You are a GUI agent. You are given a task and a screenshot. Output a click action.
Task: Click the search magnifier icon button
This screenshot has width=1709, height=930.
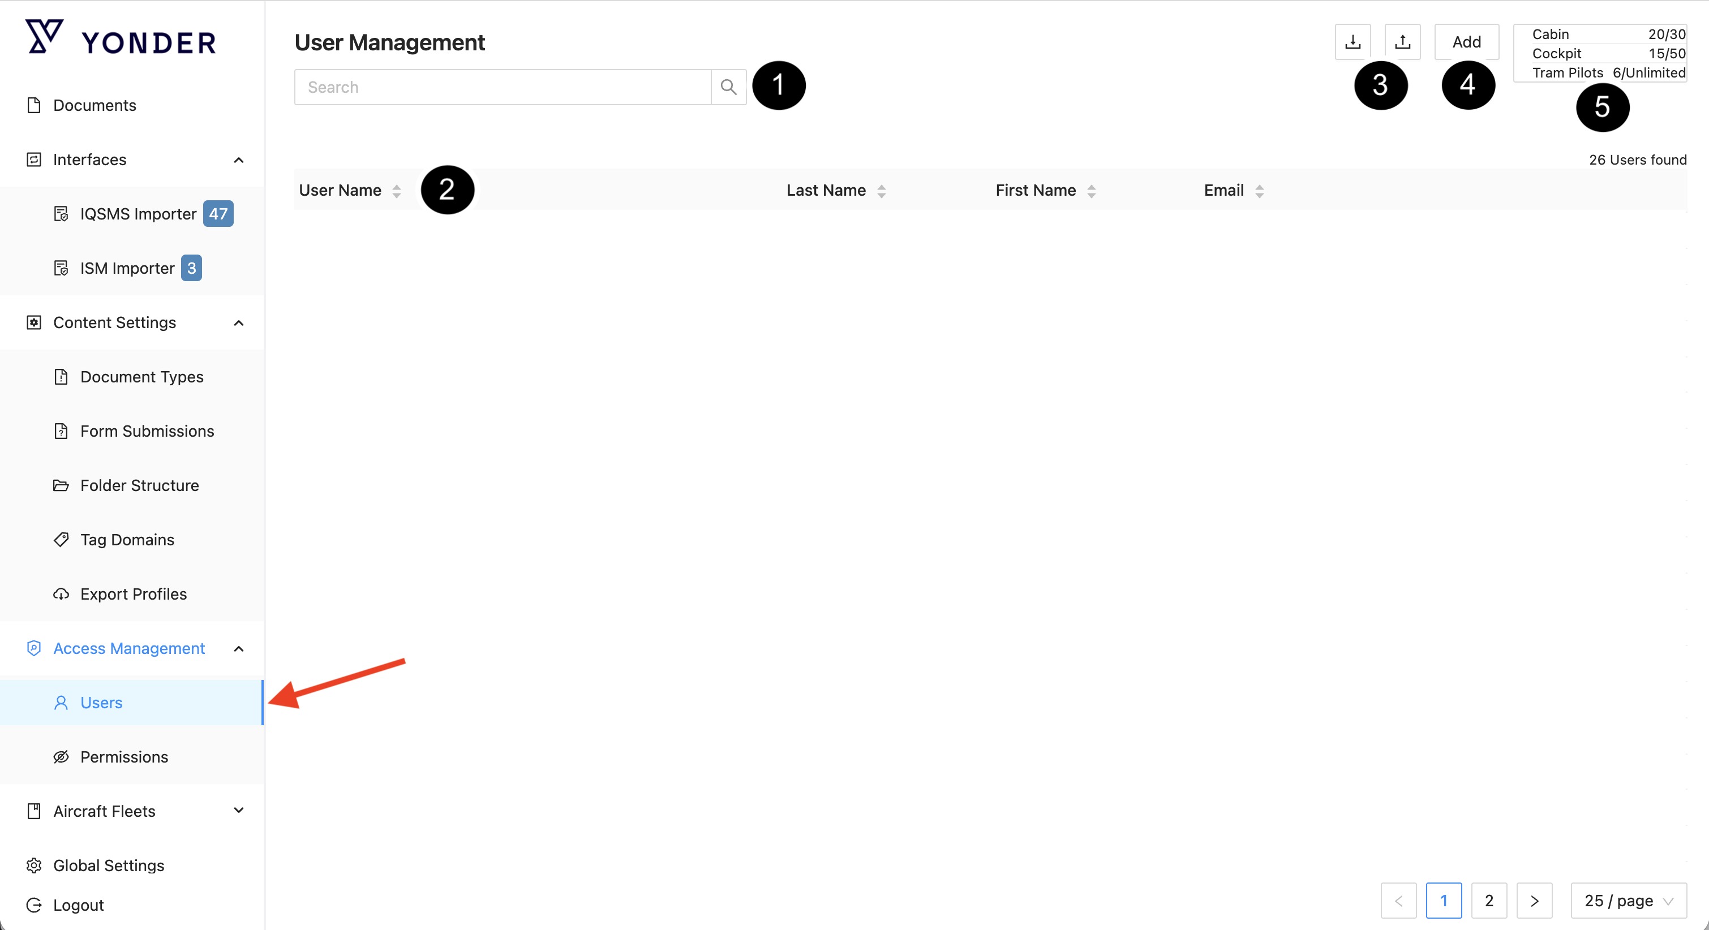pos(728,87)
